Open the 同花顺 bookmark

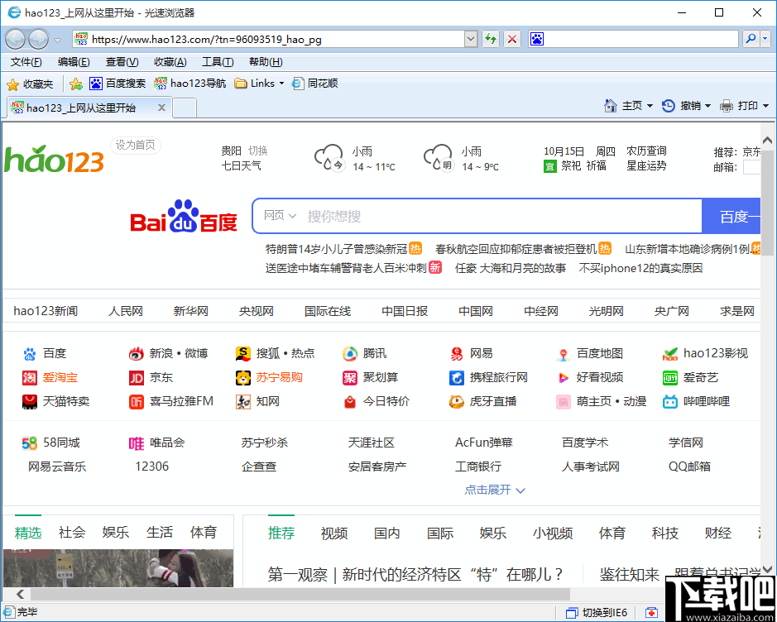(x=314, y=84)
